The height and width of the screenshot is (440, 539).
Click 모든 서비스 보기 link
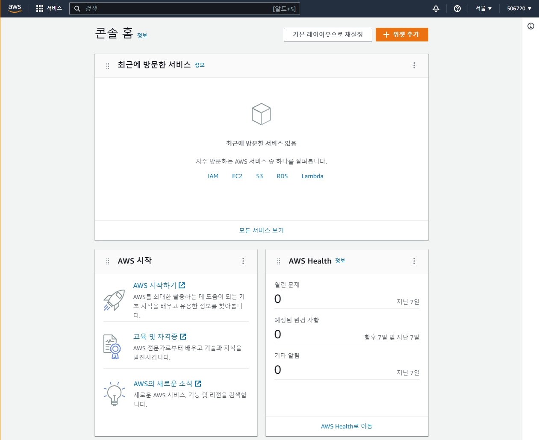[x=261, y=230]
